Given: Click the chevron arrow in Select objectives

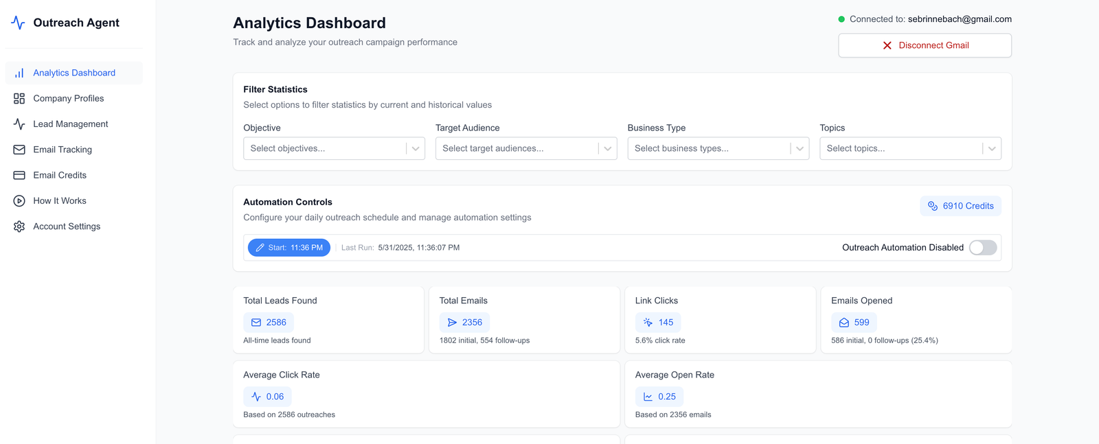Looking at the screenshot, I should [416, 149].
